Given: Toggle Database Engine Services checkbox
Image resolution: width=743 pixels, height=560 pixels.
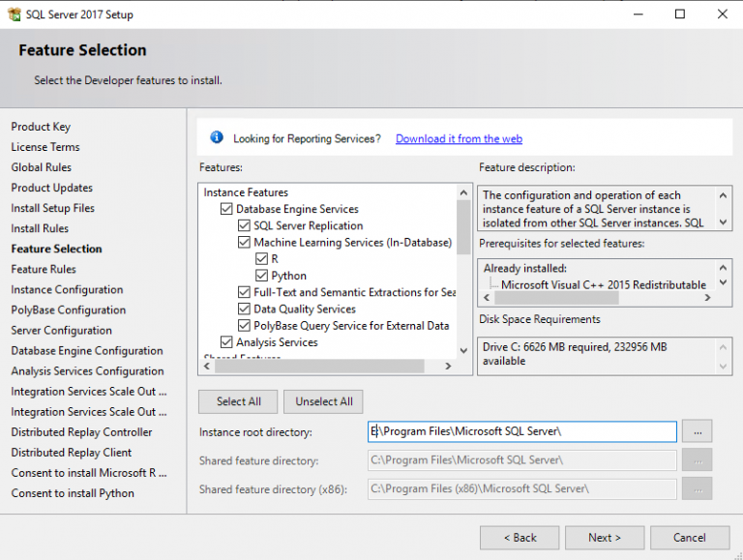Looking at the screenshot, I should pyautogui.click(x=226, y=209).
